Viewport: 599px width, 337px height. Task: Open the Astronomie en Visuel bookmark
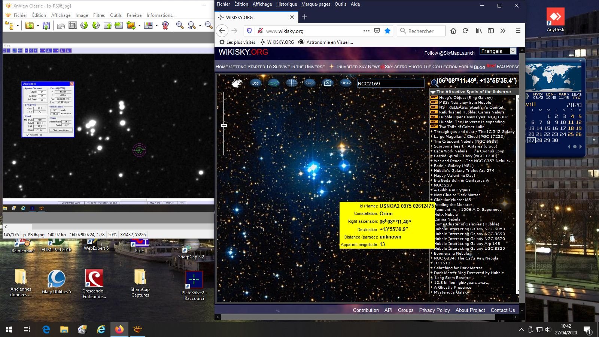tap(325, 42)
